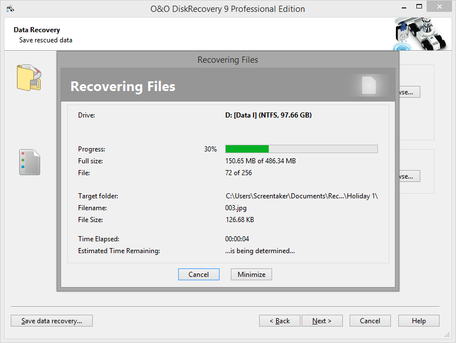
Task: Click the 'Save rescued data' subtitle
Action: (46, 40)
